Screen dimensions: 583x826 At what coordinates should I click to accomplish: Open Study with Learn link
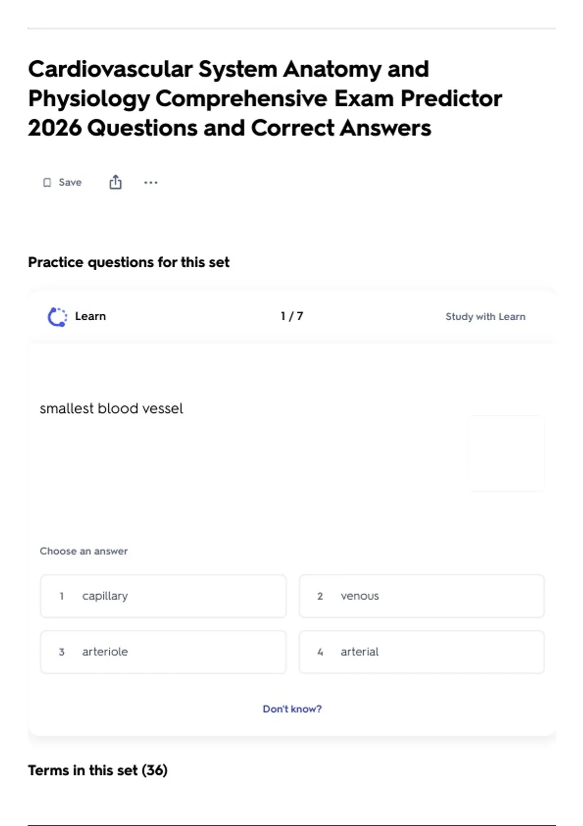(485, 317)
